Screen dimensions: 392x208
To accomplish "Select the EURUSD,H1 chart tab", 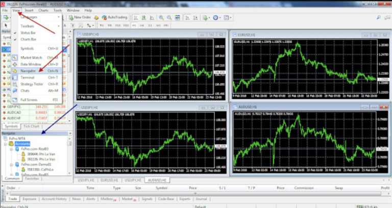I will 108,180.
